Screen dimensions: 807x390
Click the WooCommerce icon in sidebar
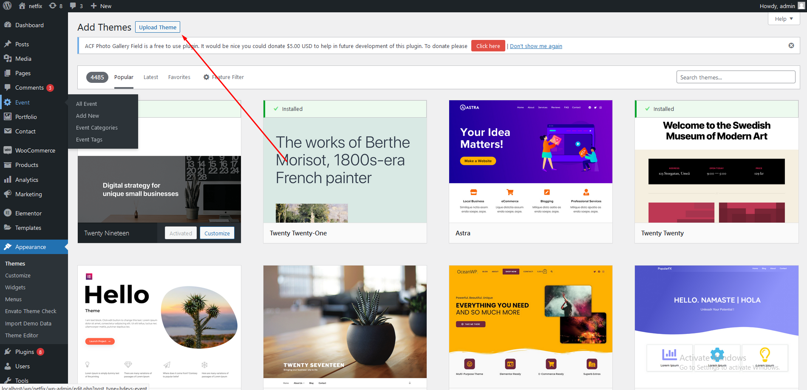pos(8,150)
